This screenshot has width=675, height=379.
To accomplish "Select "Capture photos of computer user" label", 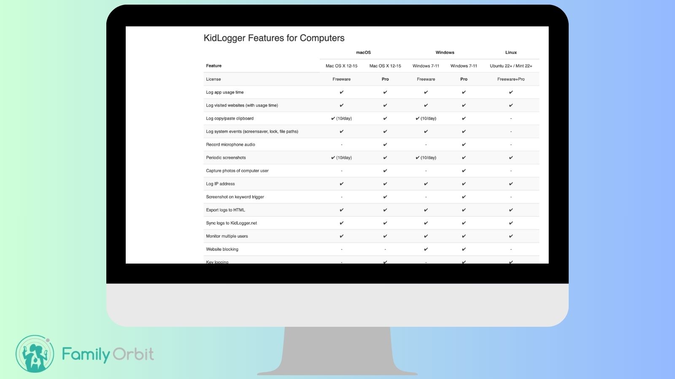I will (x=237, y=171).
